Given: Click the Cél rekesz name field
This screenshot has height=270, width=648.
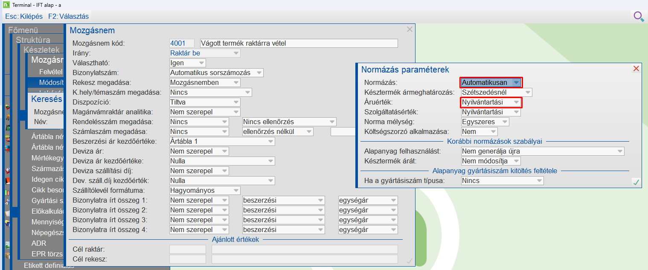Looking at the screenshot, I should pos(305,259).
